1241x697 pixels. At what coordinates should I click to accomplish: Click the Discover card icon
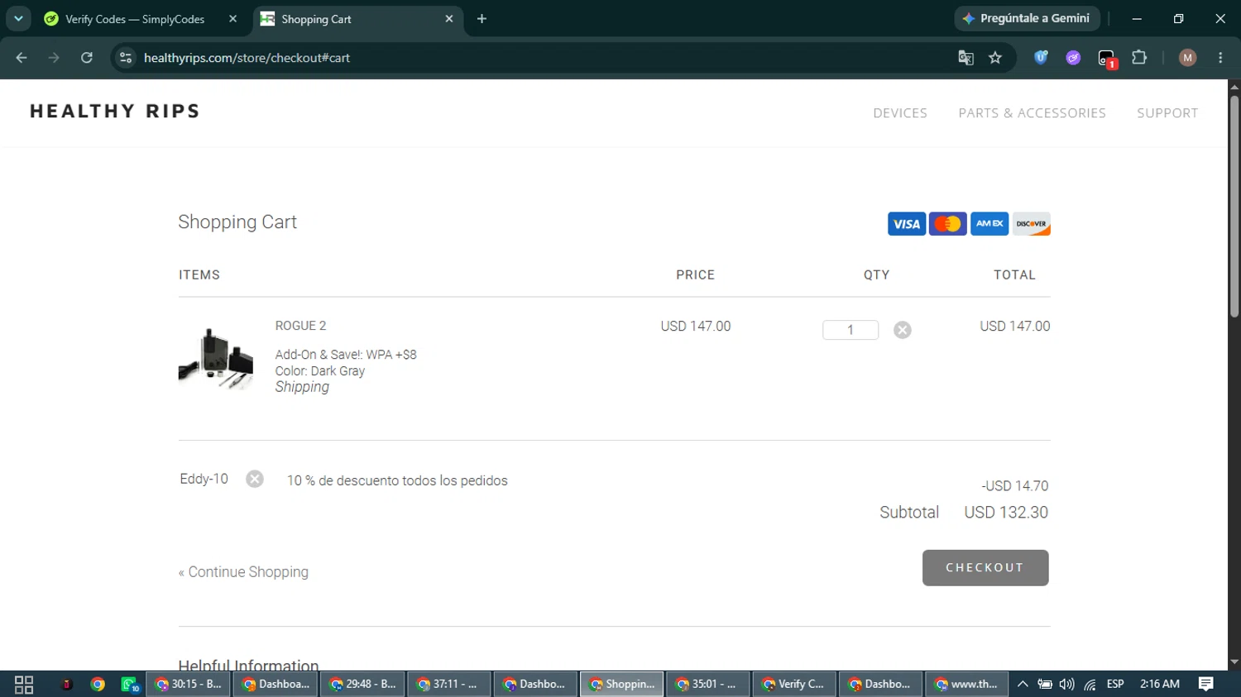click(1032, 224)
